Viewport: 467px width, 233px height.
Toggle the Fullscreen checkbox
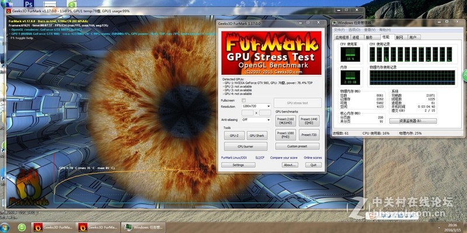tap(243, 100)
